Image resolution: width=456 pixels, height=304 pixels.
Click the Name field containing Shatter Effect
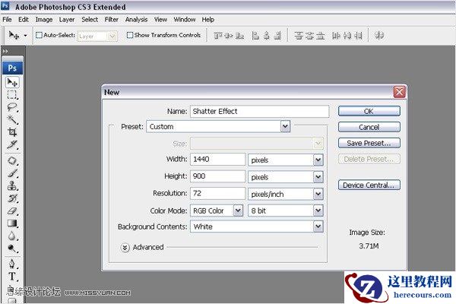(259, 112)
